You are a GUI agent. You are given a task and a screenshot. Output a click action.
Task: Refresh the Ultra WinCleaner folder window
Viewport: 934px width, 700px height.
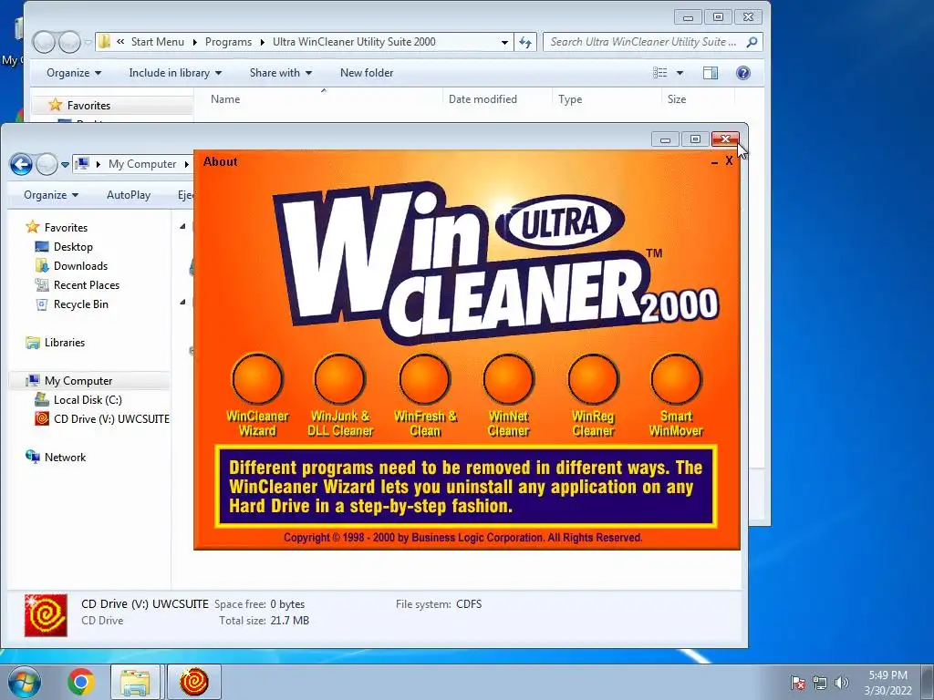pos(524,42)
